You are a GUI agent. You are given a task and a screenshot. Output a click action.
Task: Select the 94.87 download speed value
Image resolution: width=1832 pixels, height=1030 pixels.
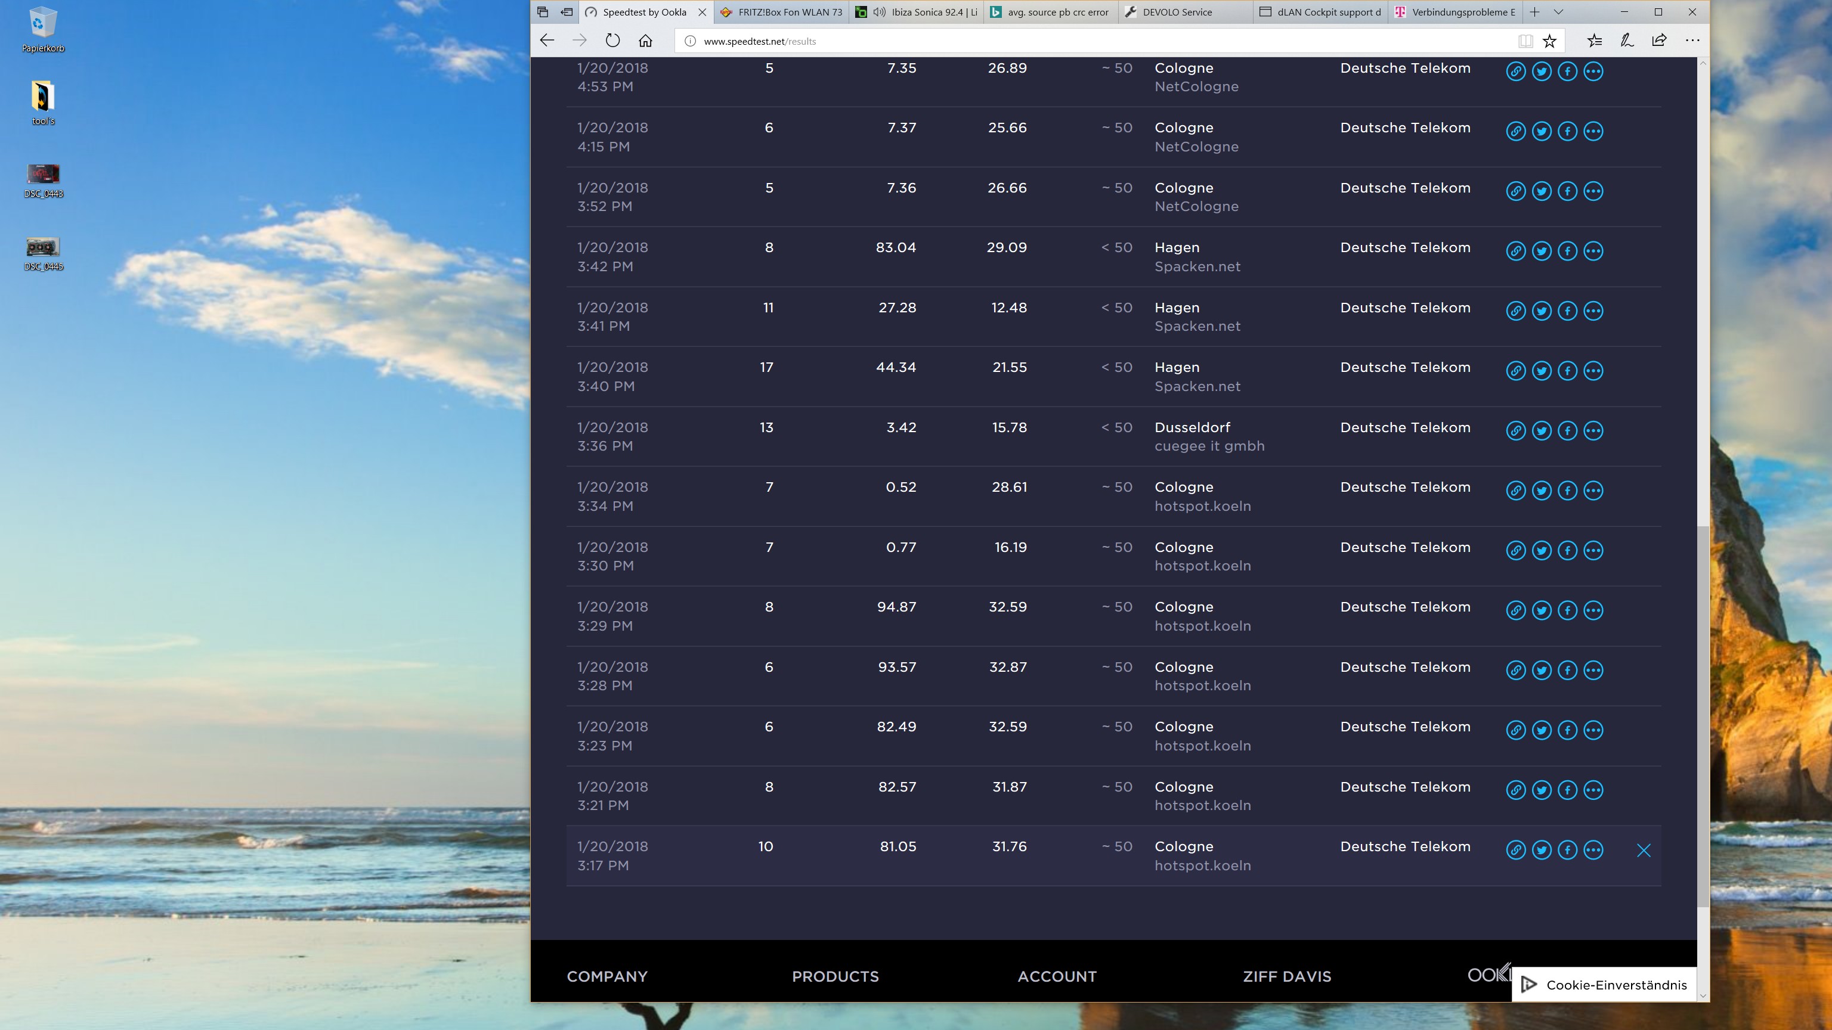click(897, 607)
